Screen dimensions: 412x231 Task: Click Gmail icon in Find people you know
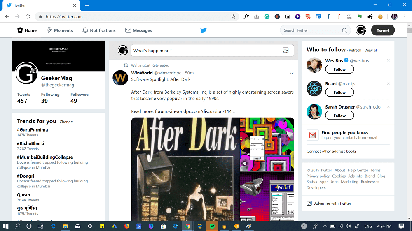pyautogui.click(x=313, y=135)
